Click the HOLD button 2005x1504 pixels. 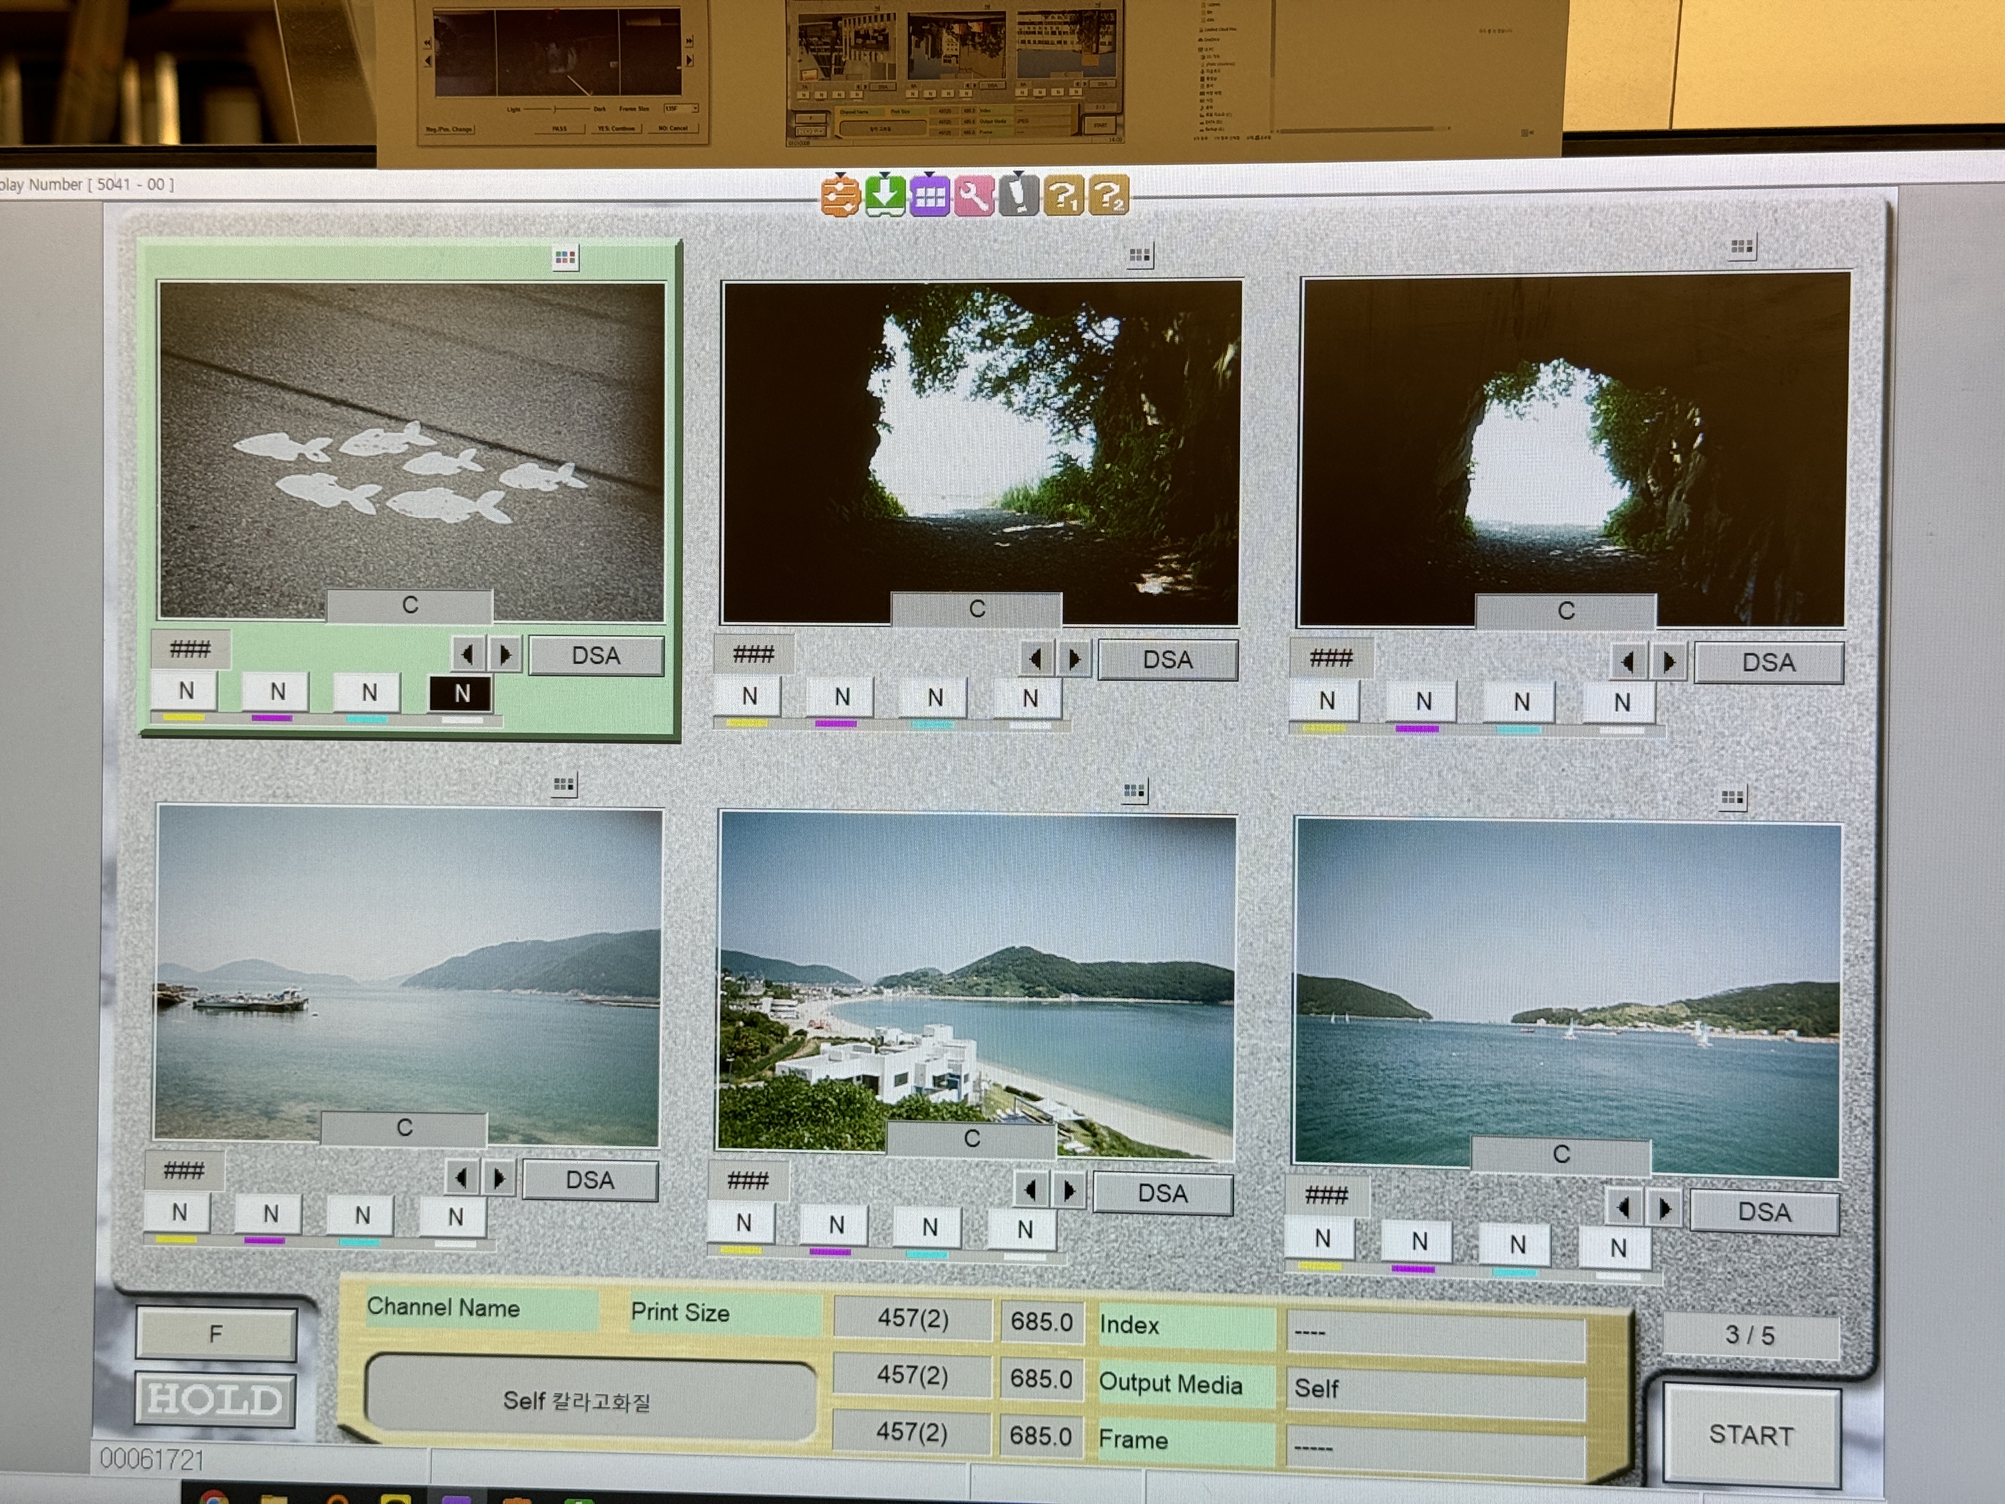(x=216, y=1399)
